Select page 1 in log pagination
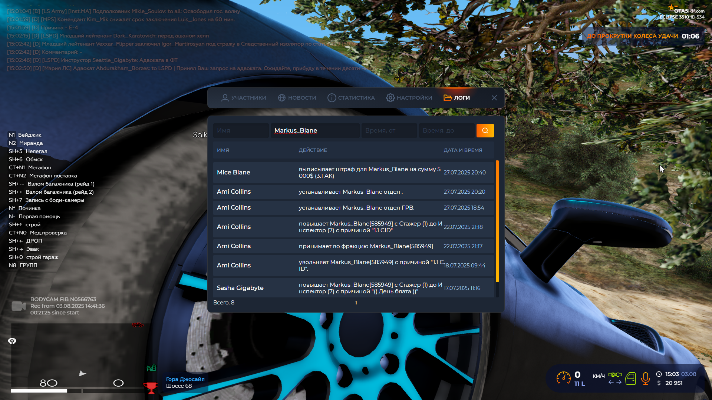Screen dimensions: 712x400 click(356, 303)
